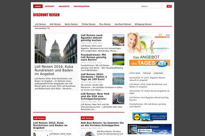Open news Sonnenklar TV 2015: Ägypten Reisen
This screenshot has width=205, height=136.
147,79
